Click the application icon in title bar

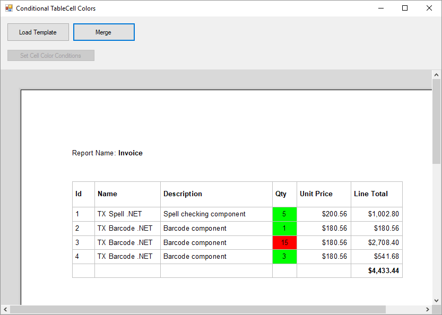tap(8, 8)
